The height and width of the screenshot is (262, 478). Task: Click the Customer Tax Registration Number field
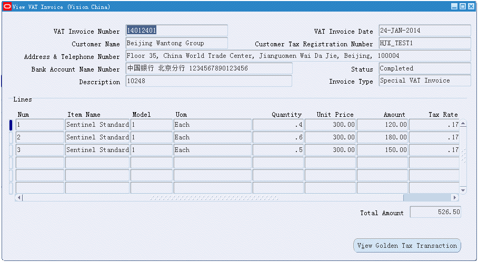click(x=425, y=43)
